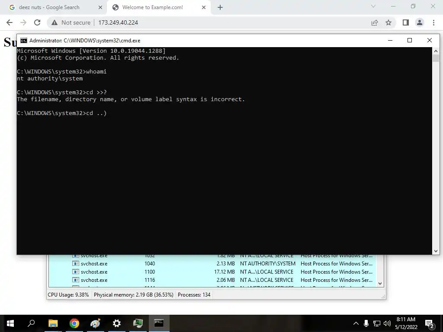Click the cmd scrollbar down arrow
The image size is (443, 332).
(x=436, y=251)
